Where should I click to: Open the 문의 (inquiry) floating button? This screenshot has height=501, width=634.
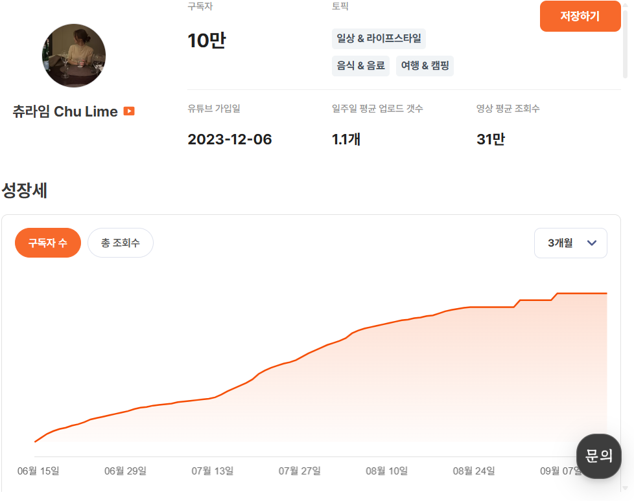point(598,456)
